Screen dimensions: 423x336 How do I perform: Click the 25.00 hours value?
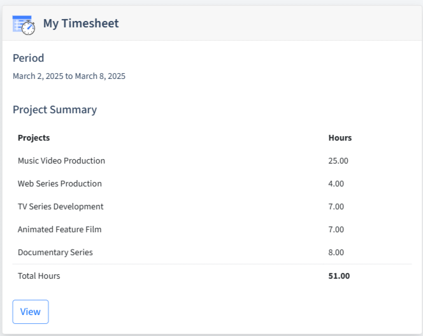(x=338, y=161)
